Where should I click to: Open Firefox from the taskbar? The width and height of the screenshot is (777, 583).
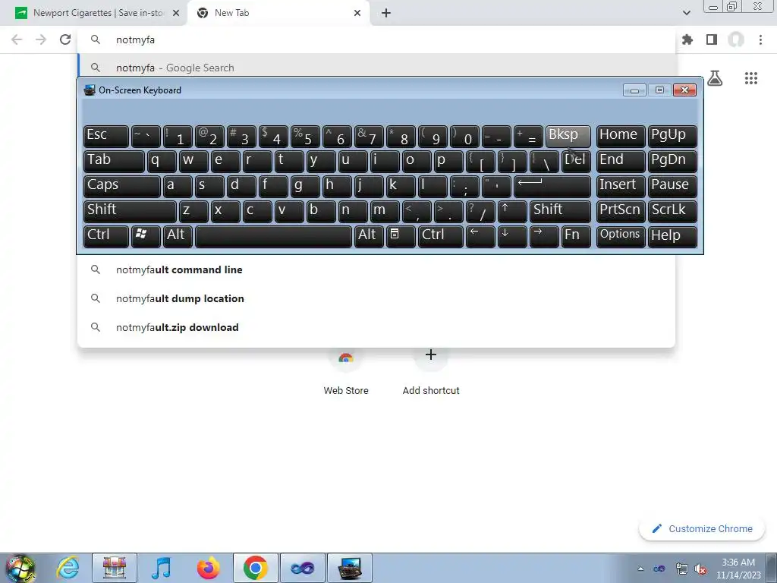pyautogui.click(x=208, y=568)
